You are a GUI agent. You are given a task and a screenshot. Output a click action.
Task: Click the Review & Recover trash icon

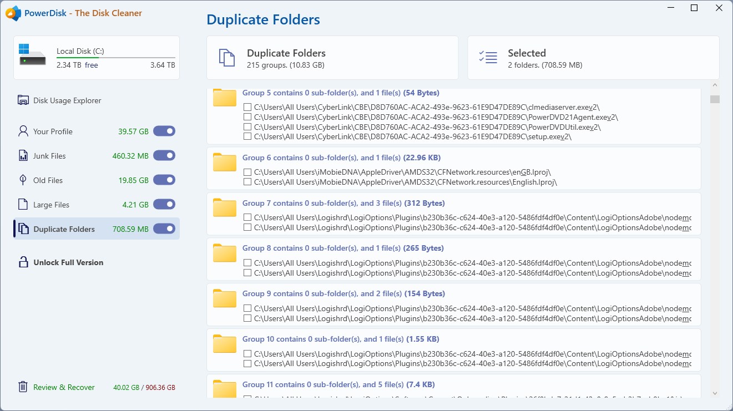pyautogui.click(x=23, y=387)
